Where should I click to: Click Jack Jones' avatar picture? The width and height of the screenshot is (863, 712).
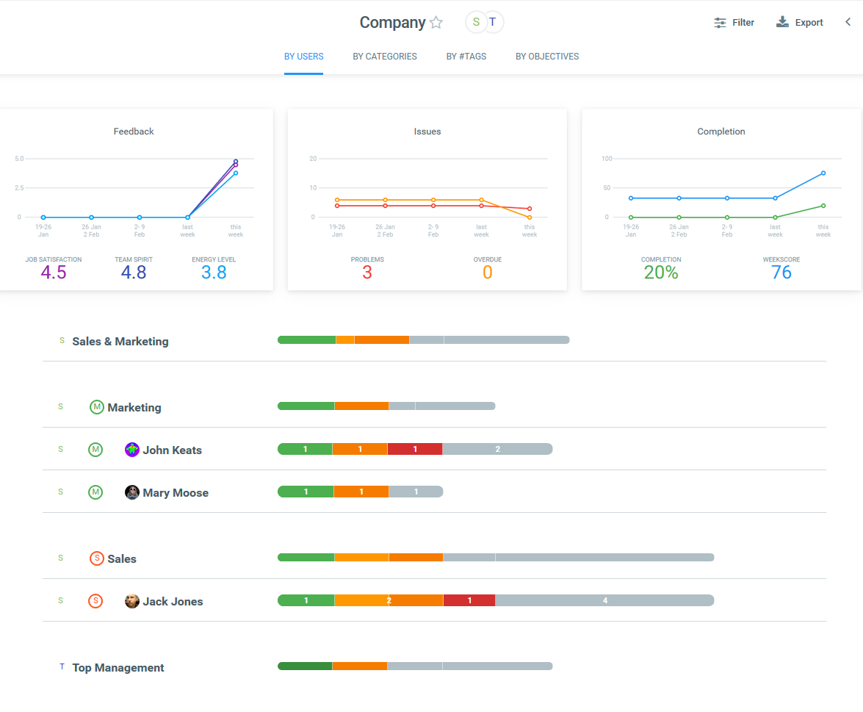click(x=132, y=601)
